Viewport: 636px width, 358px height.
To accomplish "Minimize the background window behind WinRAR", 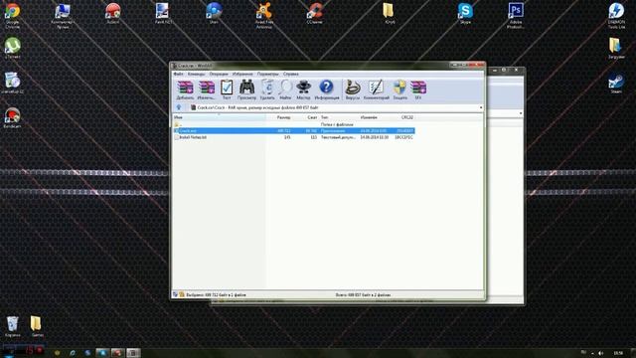I will pyautogui.click(x=495, y=70).
